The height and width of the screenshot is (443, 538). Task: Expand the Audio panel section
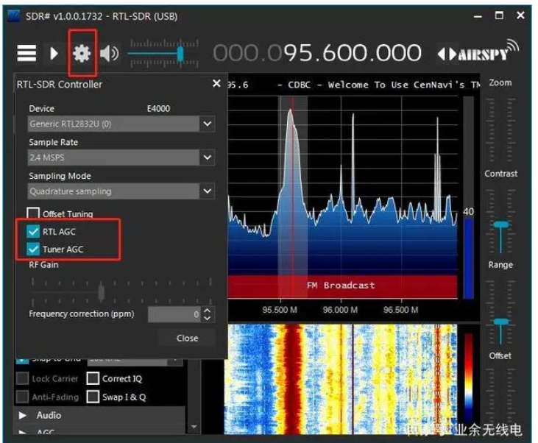click(x=24, y=415)
